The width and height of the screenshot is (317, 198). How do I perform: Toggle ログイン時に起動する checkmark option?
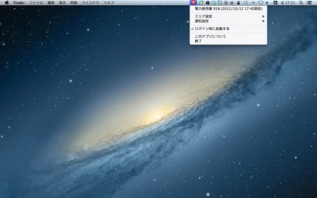[228, 29]
